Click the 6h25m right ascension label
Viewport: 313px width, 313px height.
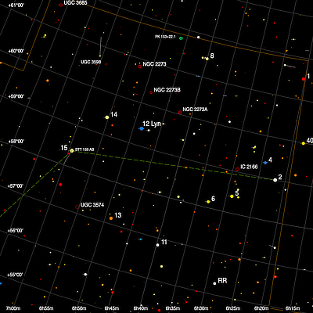coord(233,308)
